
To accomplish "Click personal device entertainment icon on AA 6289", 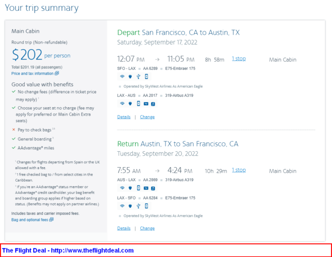I will [x=146, y=76].
